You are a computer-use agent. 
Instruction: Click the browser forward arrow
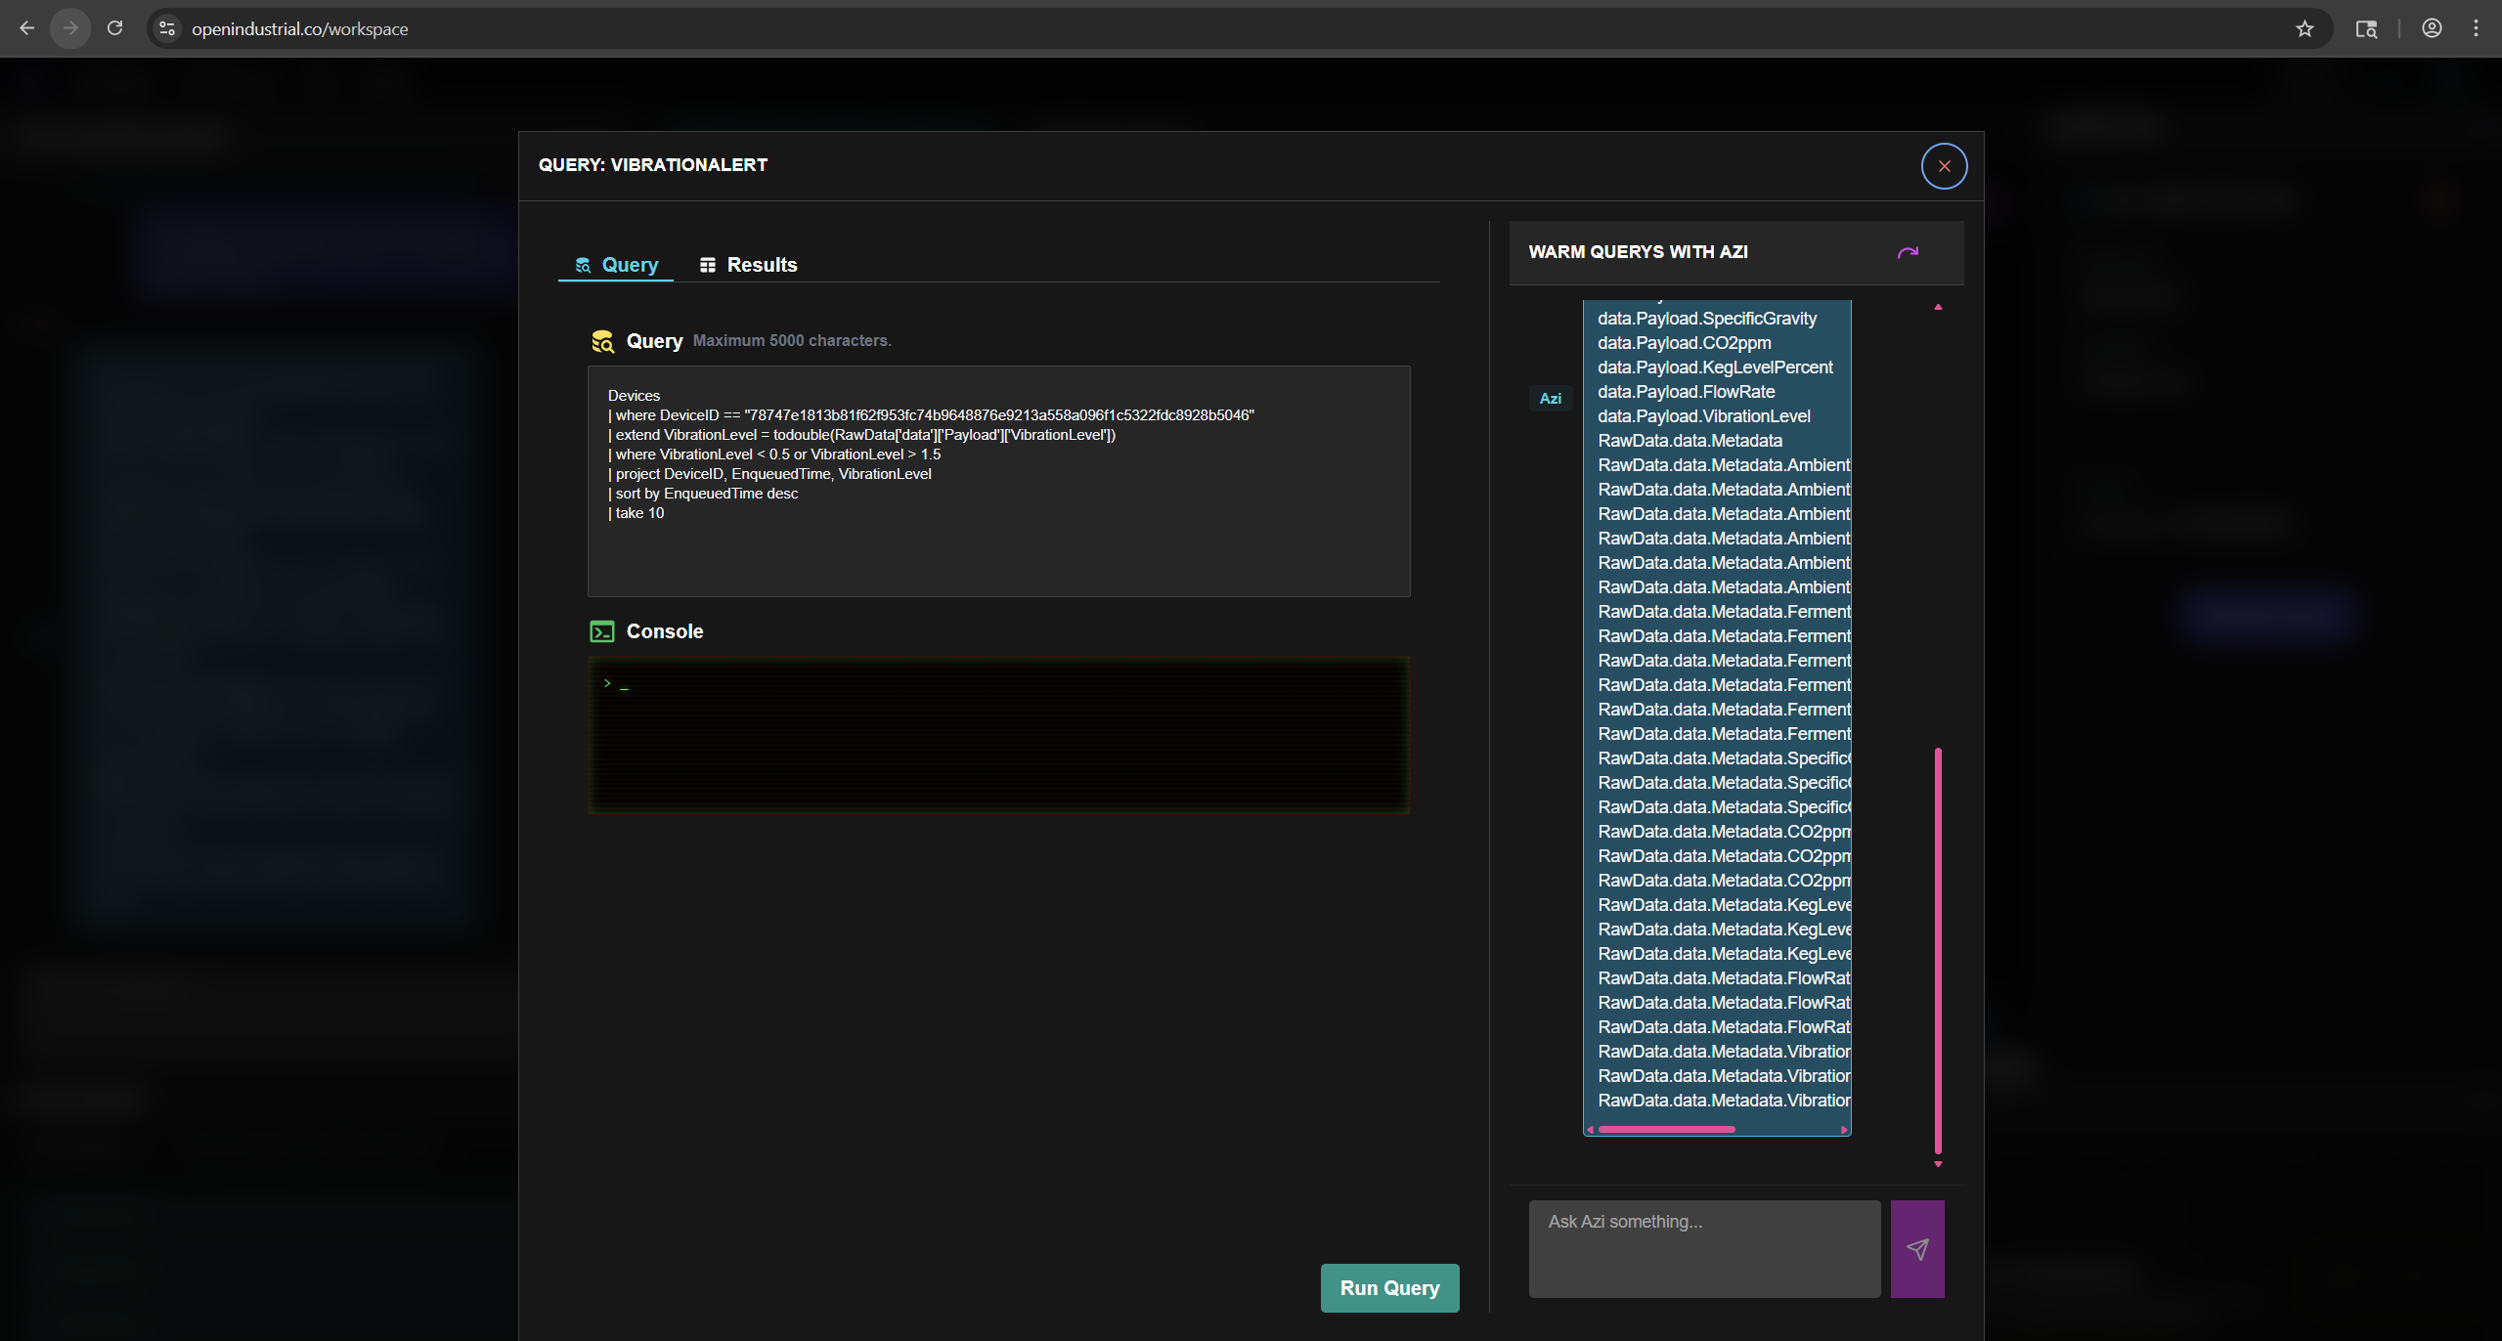click(70, 28)
